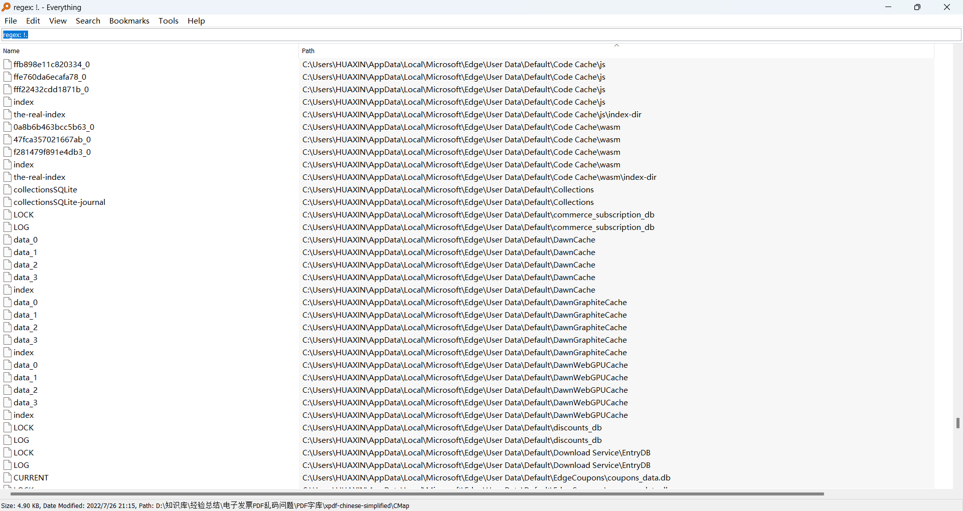Select the CURRENT file name
The height and width of the screenshot is (511, 963).
click(31, 477)
